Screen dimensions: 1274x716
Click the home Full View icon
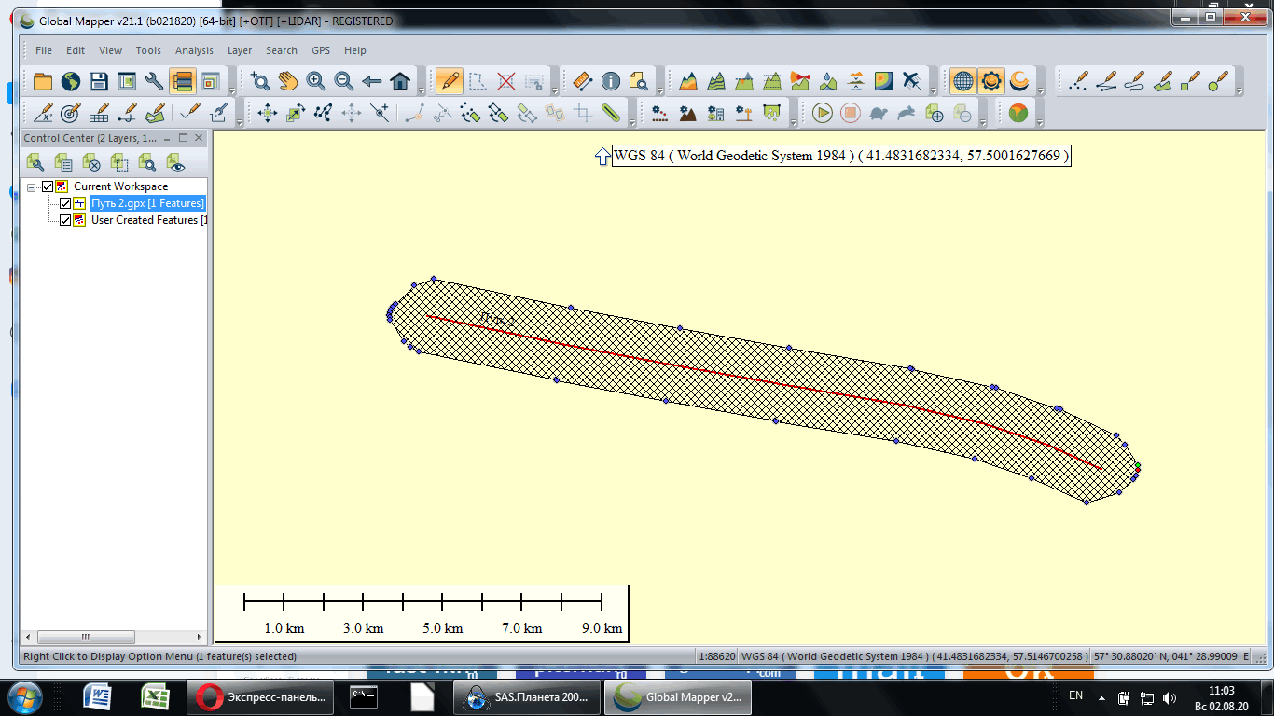pos(400,81)
